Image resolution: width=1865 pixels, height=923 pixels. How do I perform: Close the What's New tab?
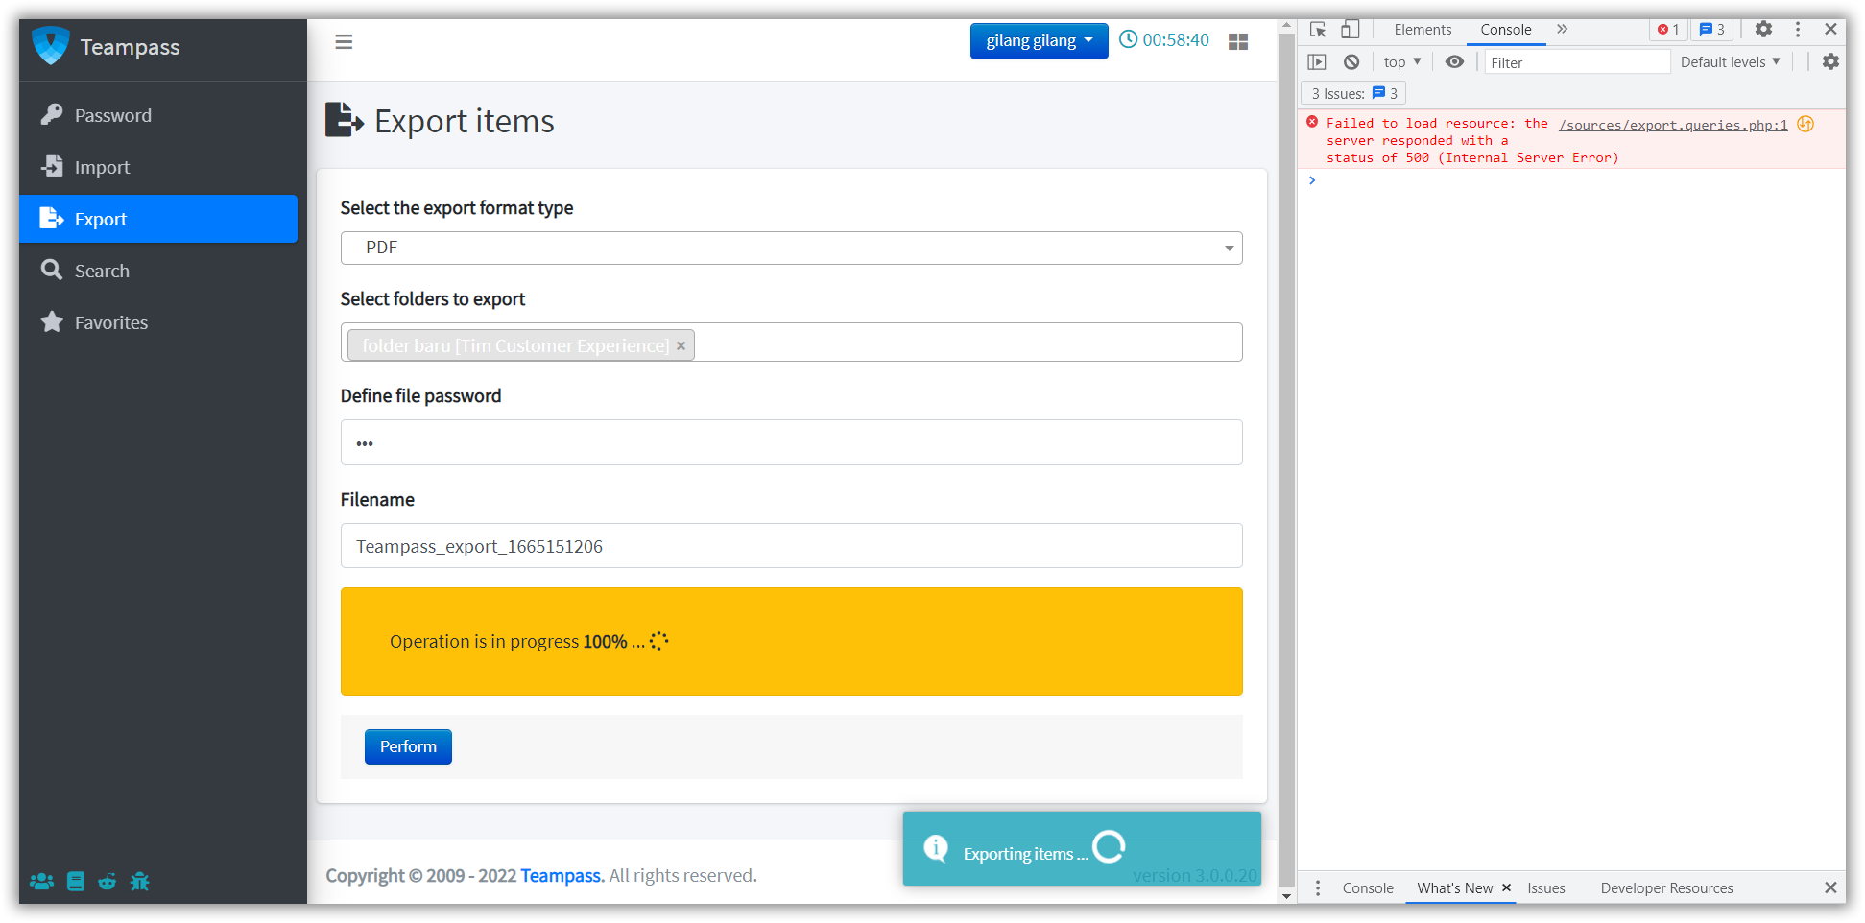(1506, 887)
